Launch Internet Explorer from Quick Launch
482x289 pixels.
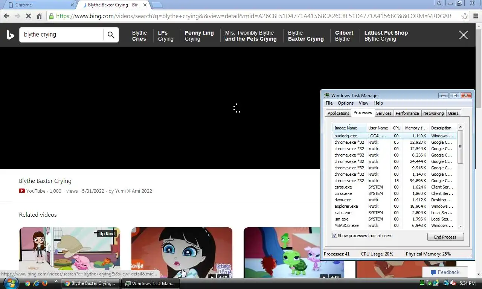click(x=36, y=283)
